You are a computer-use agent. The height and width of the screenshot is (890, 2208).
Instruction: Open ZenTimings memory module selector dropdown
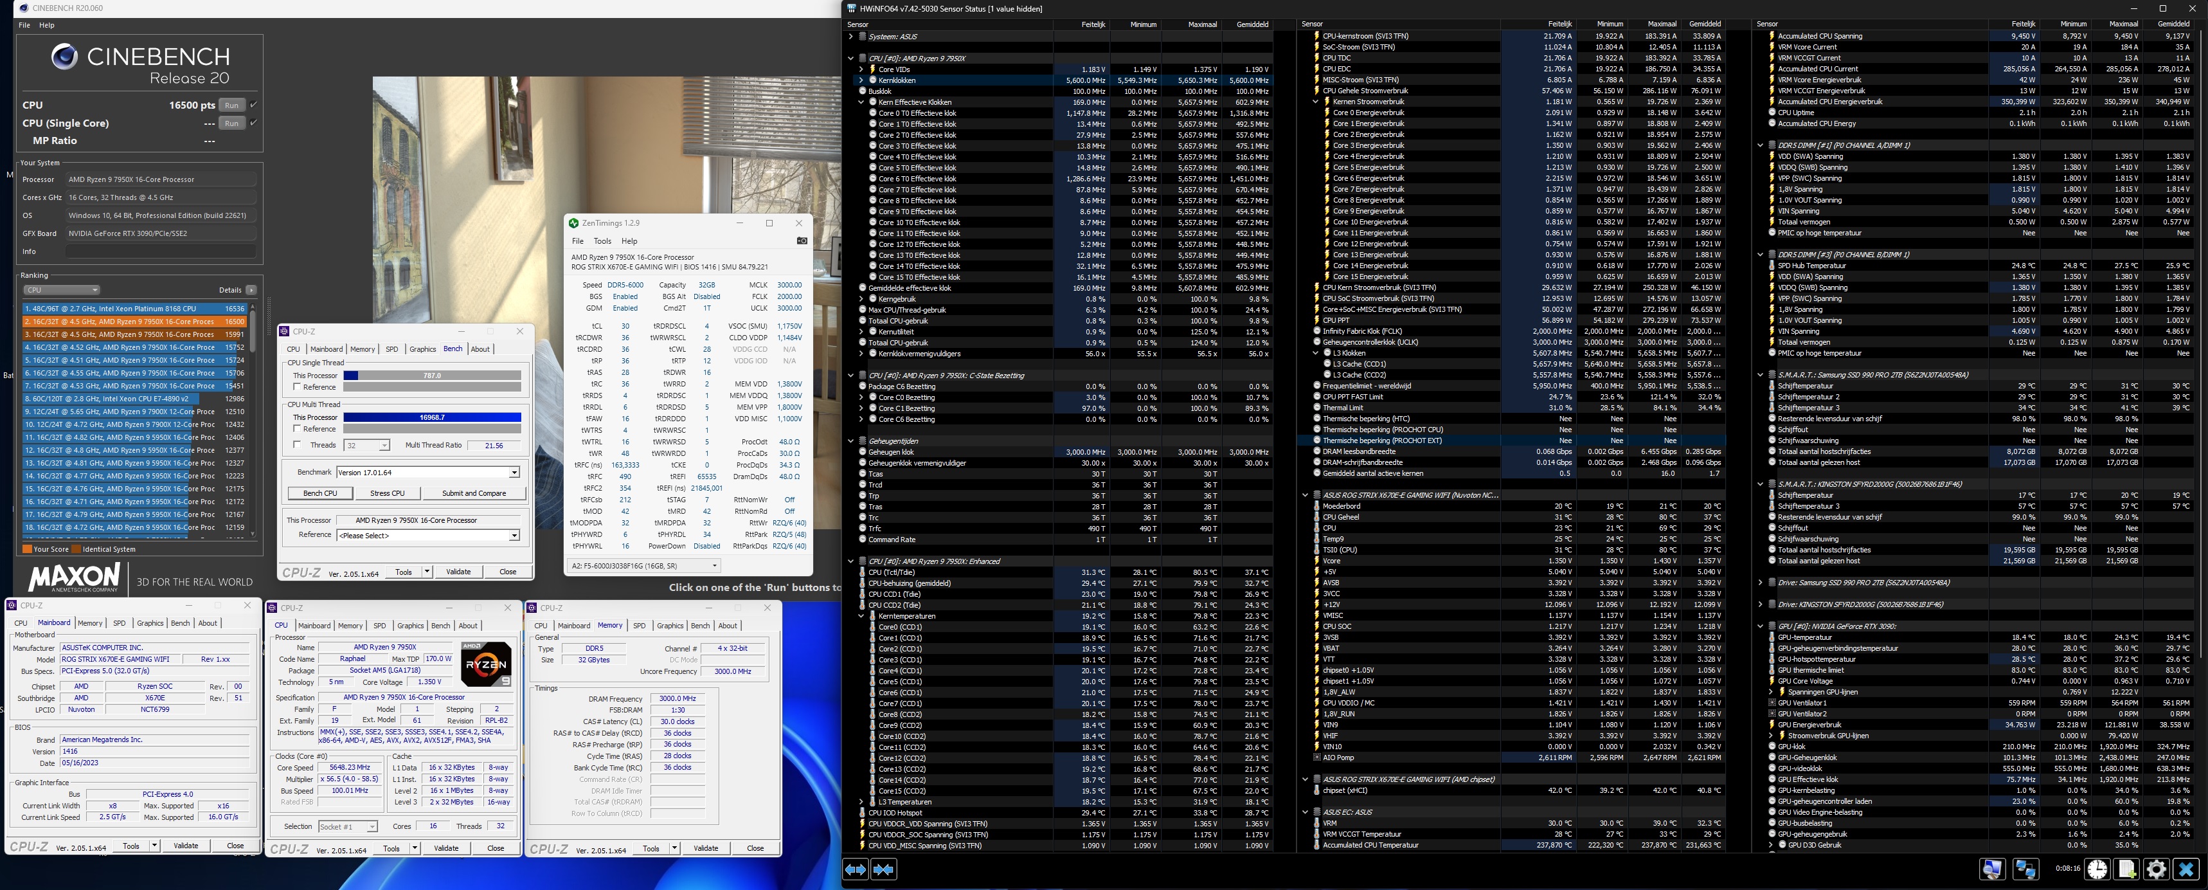[x=643, y=566]
